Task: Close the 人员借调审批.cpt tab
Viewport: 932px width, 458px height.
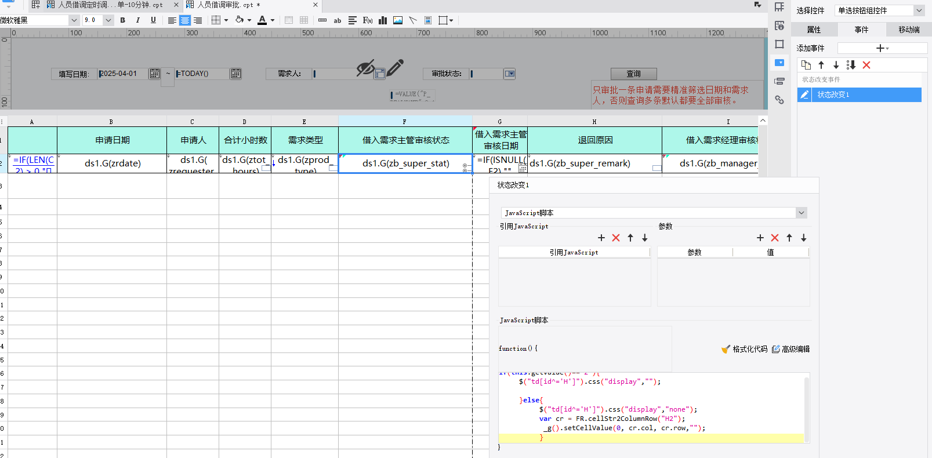Action: pos(315,5)
